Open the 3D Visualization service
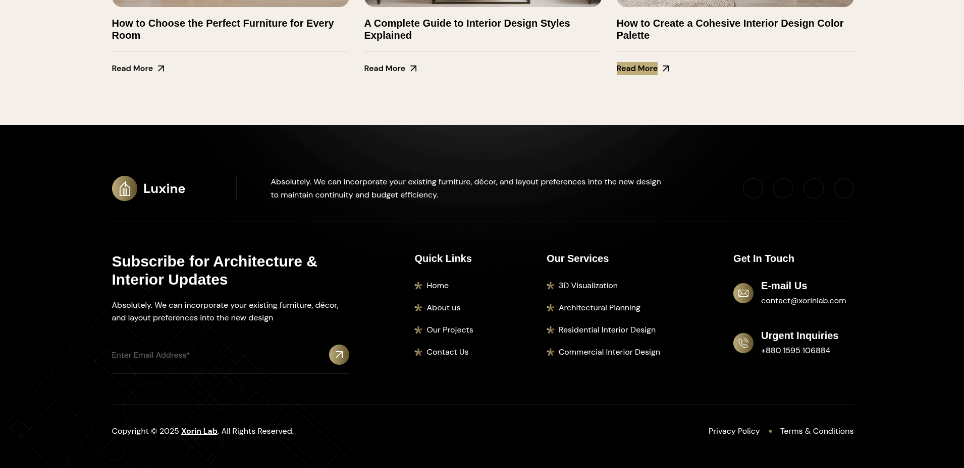 tap(588, 286)
